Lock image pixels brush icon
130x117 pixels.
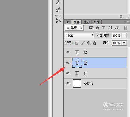click(83, 43)
